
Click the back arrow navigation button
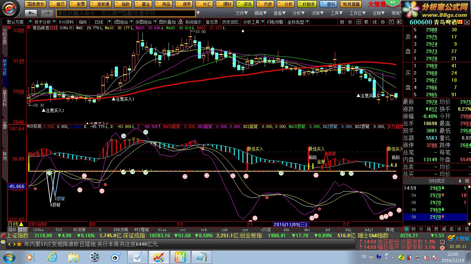(x=31, y=13)
